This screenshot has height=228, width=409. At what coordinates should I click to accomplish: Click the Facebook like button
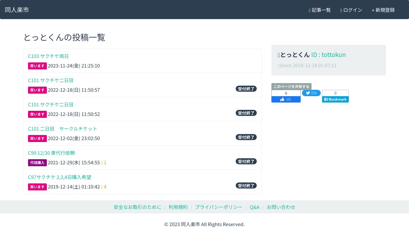click(x=286, y=99)
